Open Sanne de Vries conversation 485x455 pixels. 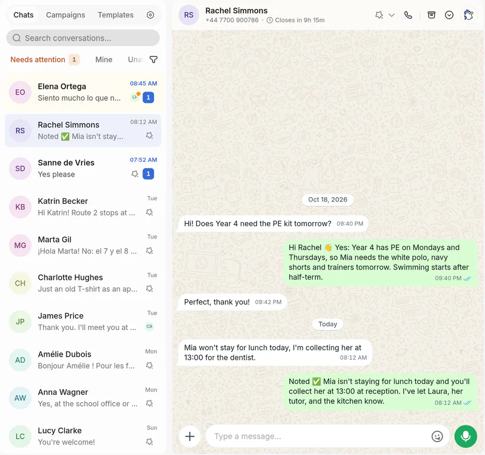click(x=83, y=169)
